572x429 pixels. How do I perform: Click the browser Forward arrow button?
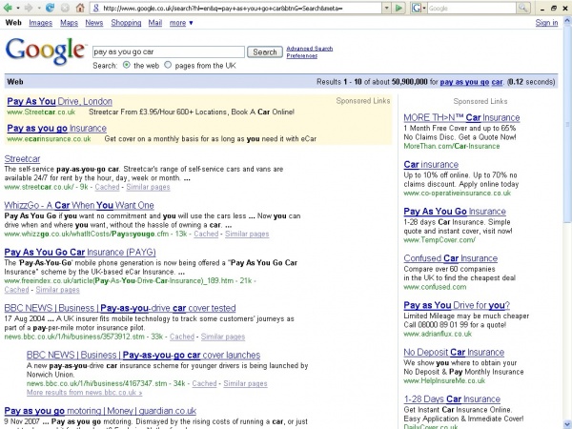(x=27, y=8)
